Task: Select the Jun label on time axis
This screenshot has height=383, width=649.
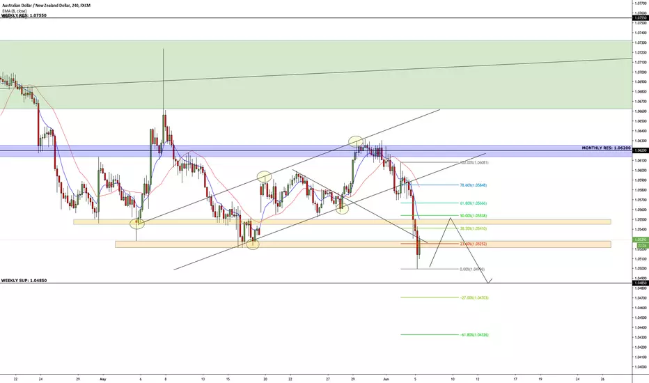Action: click(x=386, y=378)
